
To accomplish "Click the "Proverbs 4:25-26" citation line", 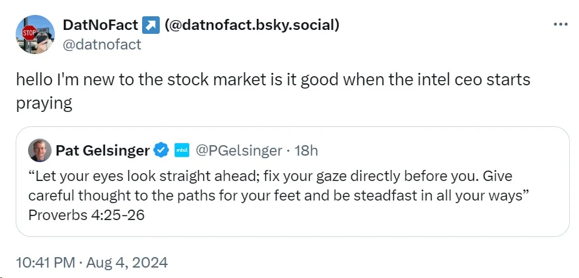I will pos(86,214).
